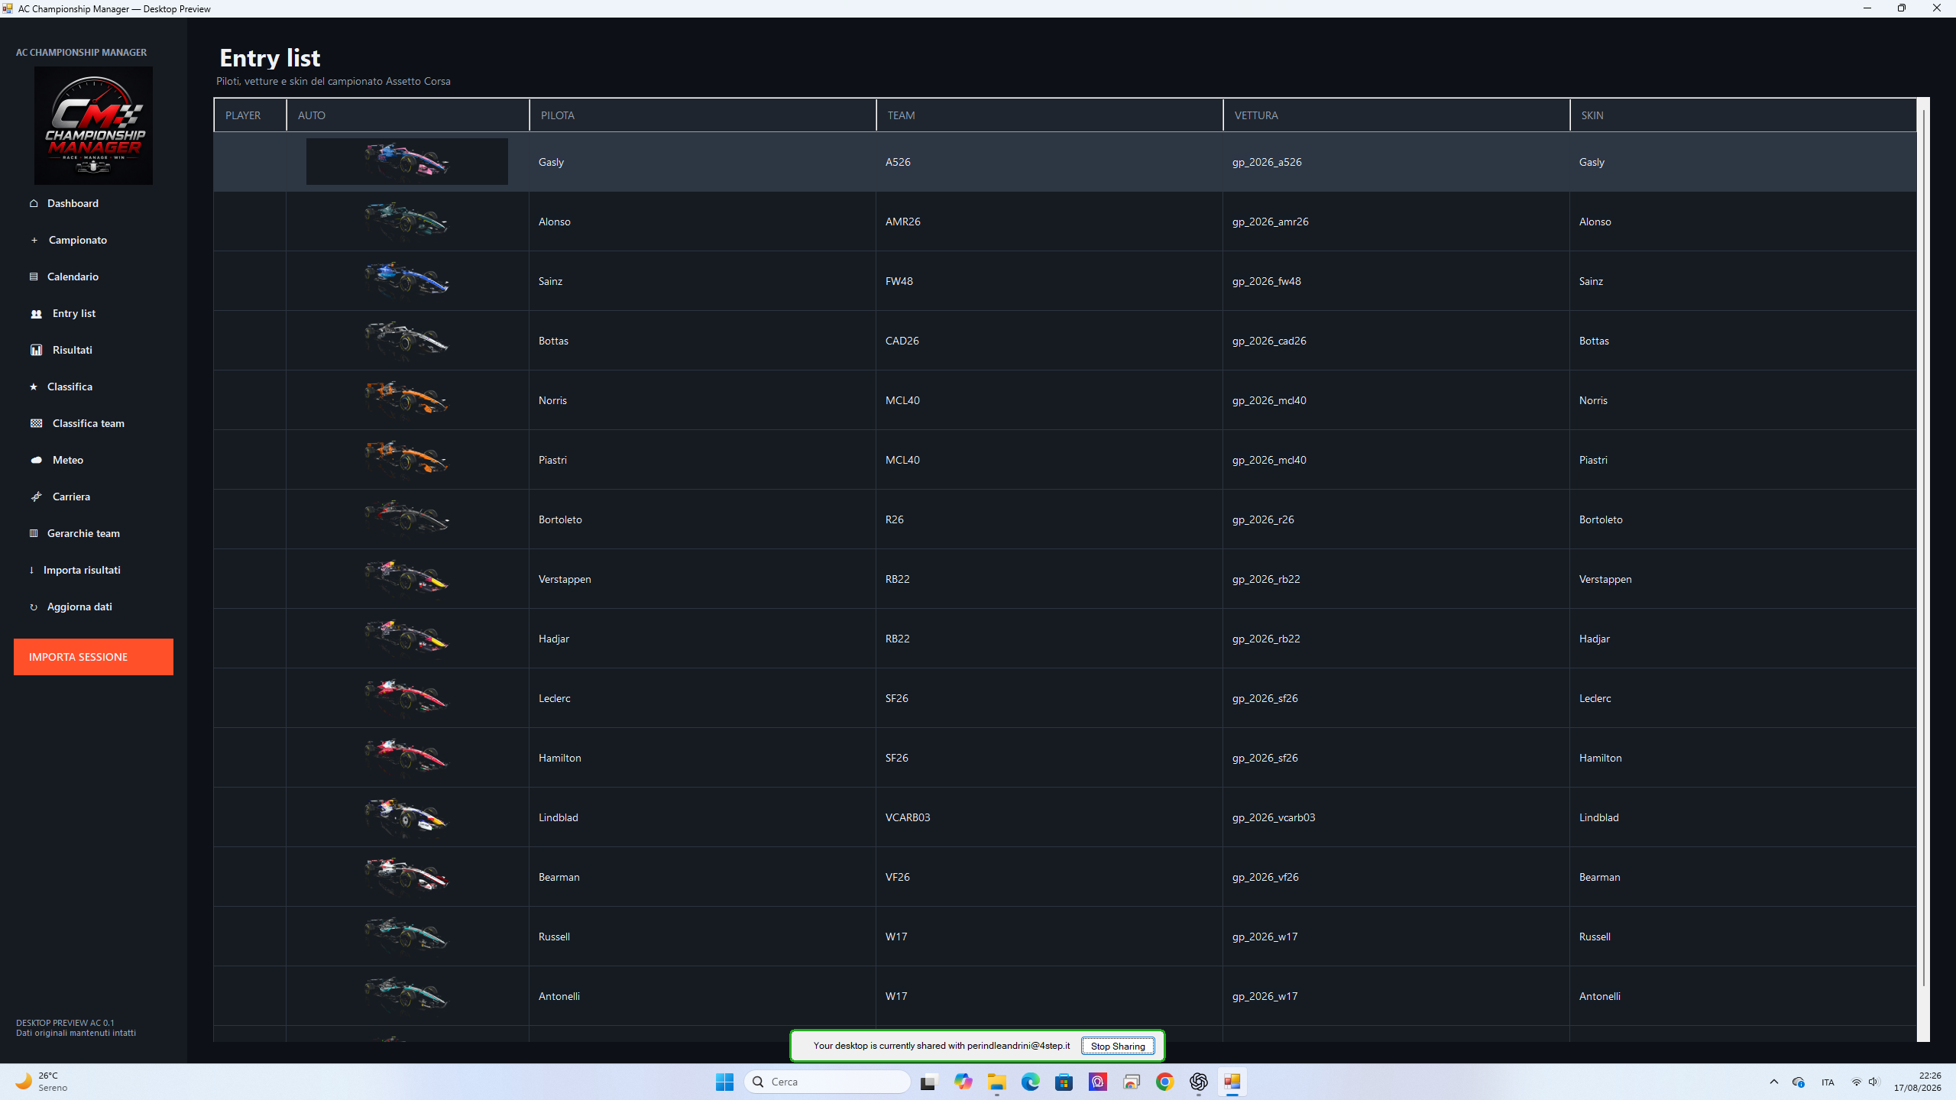This screenshot has height=1100, width=1956.
Task: Select the Aggiorna dati menu entry
Action: pyautogui.click(x=79, y=607)
